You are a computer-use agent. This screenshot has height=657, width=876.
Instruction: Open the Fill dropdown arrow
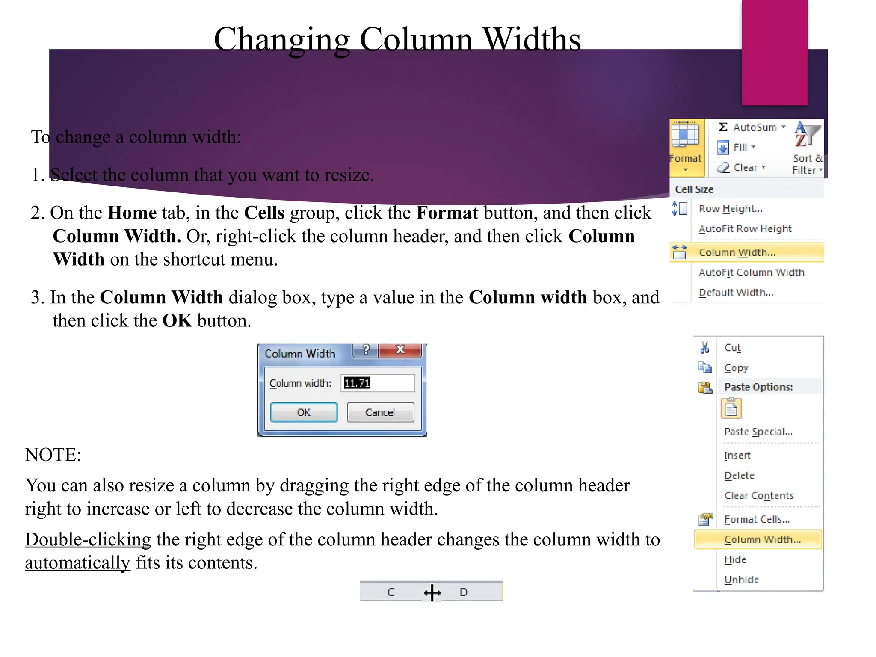[753, 147]
